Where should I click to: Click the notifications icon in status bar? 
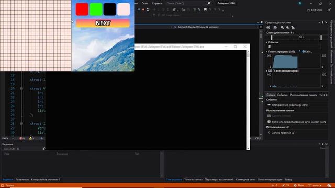pyautogui.click(x=329, y=186)
